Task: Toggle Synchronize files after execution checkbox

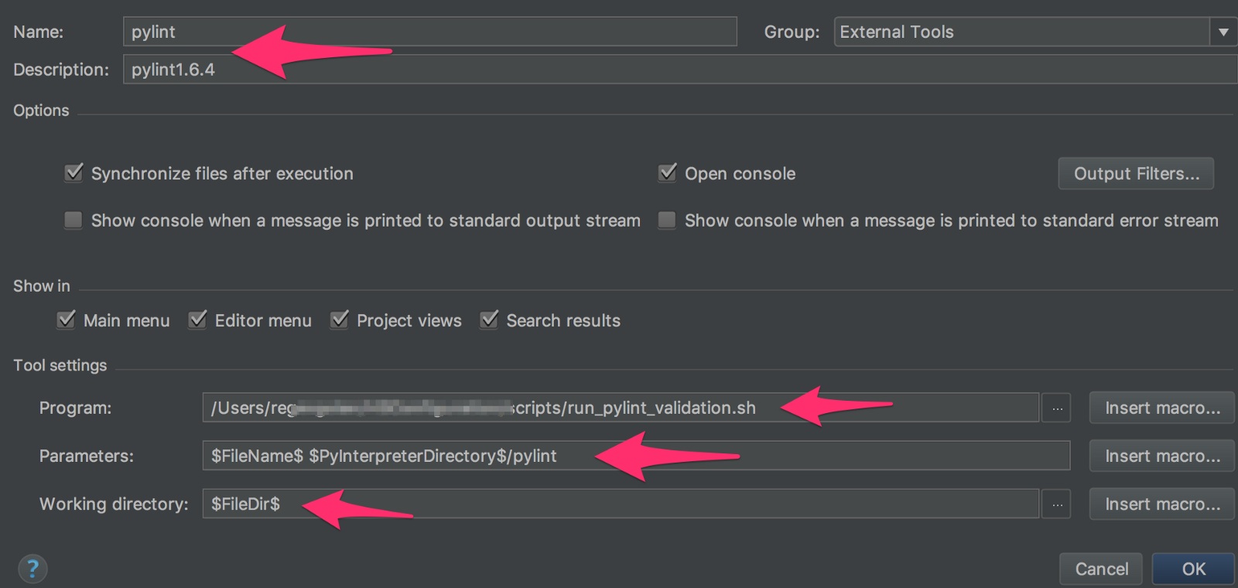Action: pyautogui.click(x=74, y=173)
